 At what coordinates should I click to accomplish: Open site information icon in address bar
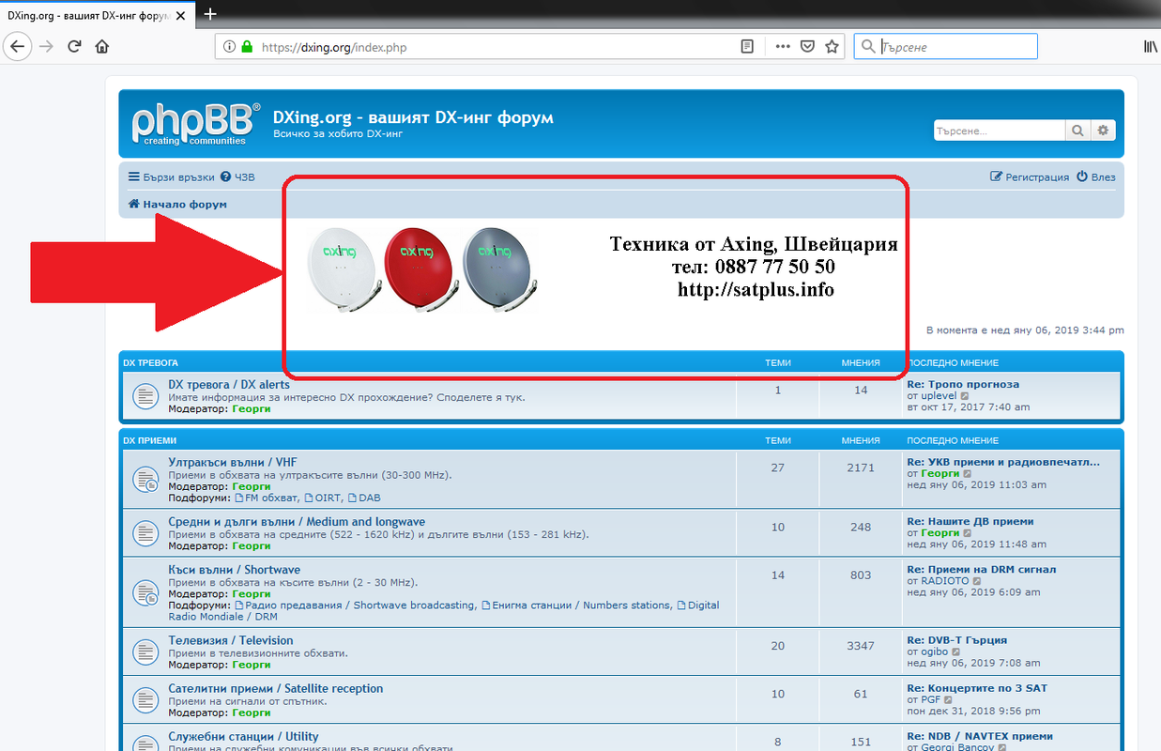[230, 46]
